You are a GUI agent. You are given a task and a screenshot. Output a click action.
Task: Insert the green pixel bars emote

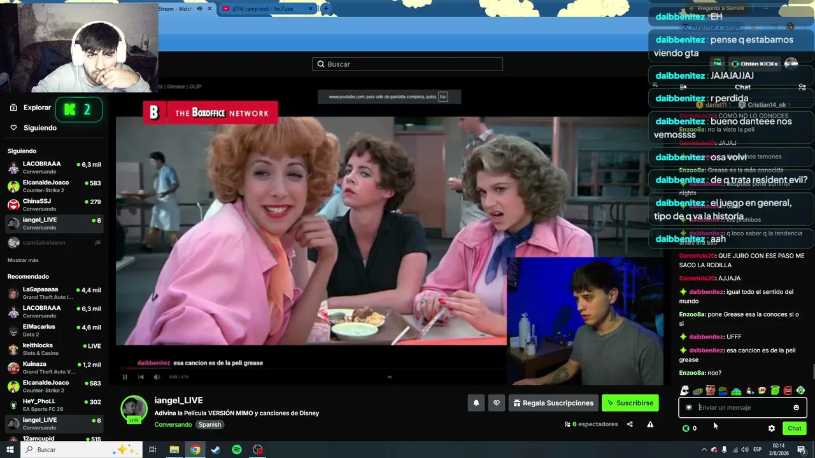[736, 391]
